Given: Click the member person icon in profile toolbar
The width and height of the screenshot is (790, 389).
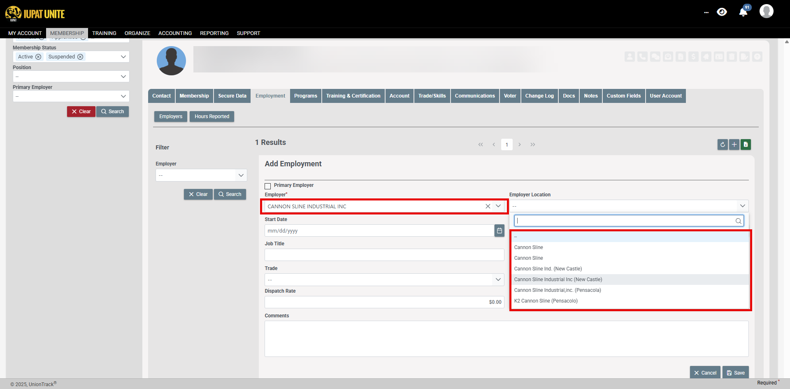Looking at the screenshot, I should point(630,57).
